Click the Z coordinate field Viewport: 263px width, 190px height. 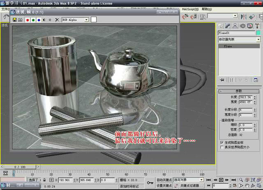pyautogui.click(x=108, y=180)
